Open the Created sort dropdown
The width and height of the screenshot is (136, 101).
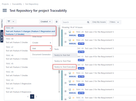coord(46,21)
